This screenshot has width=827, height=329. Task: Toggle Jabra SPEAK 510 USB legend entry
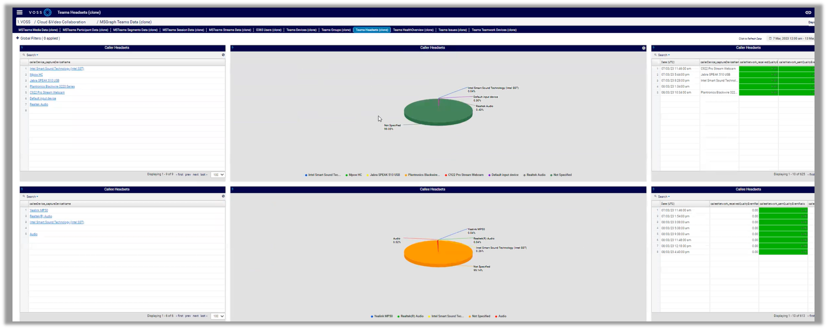383,175
